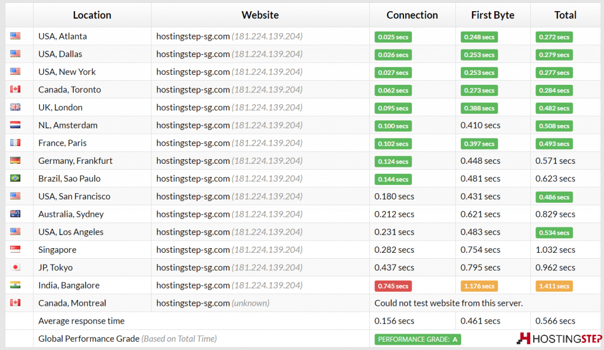Click the 'Could not test website from this server.' message

tap(448, 303)
